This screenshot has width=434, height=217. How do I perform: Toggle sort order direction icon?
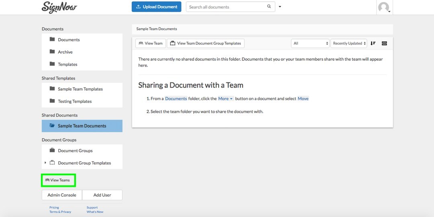coord(373,43)
